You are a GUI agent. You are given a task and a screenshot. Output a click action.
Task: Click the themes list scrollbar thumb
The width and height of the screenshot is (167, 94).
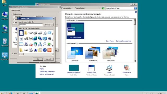135,23
